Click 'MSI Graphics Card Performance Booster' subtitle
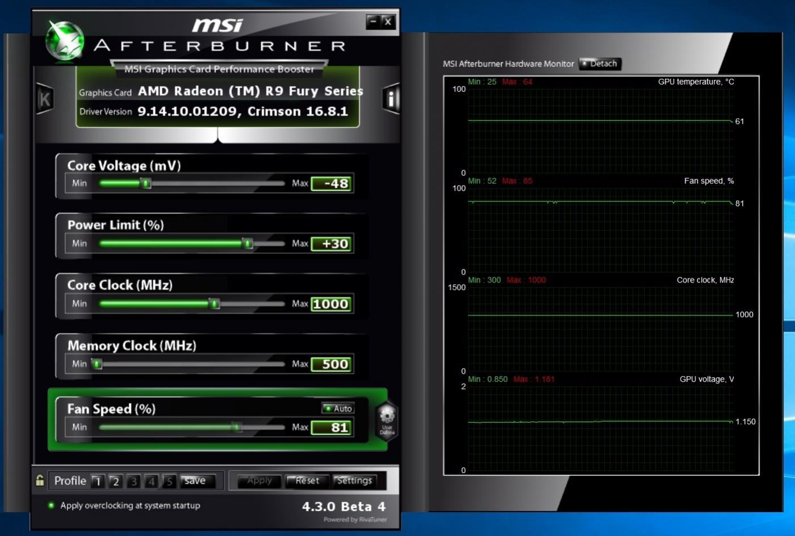This screenshot has width=795, height=536. coord(219,69)
